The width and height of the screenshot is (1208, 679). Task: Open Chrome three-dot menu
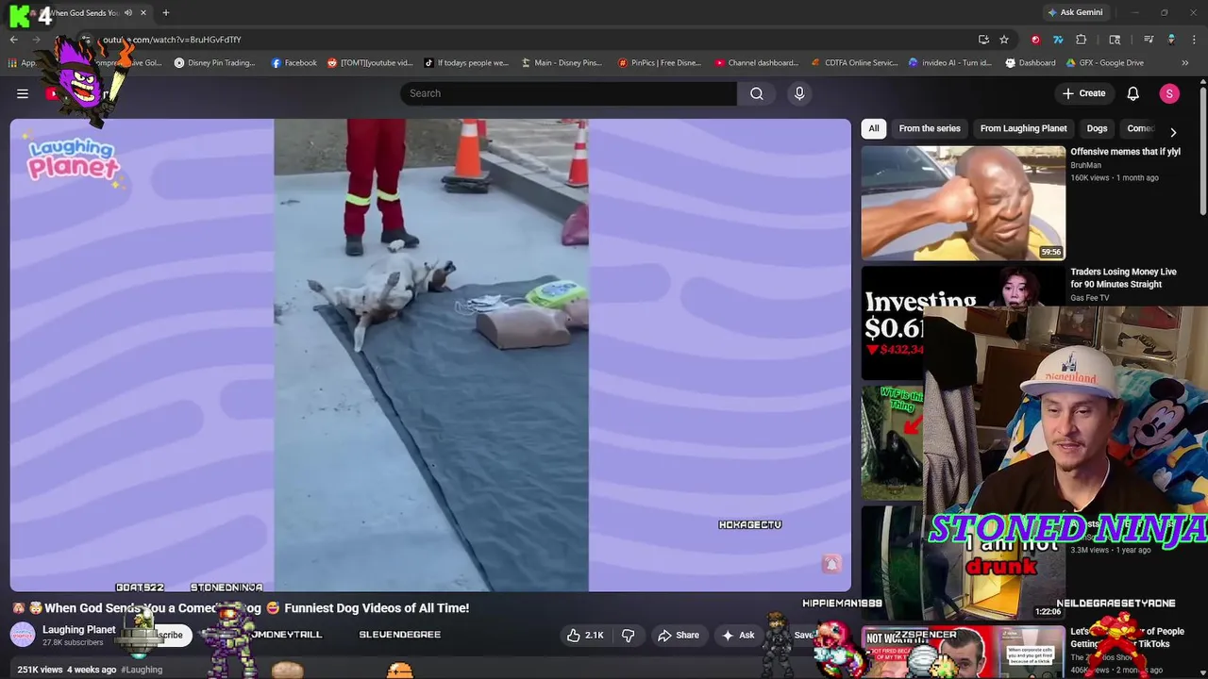(1193, 40)
